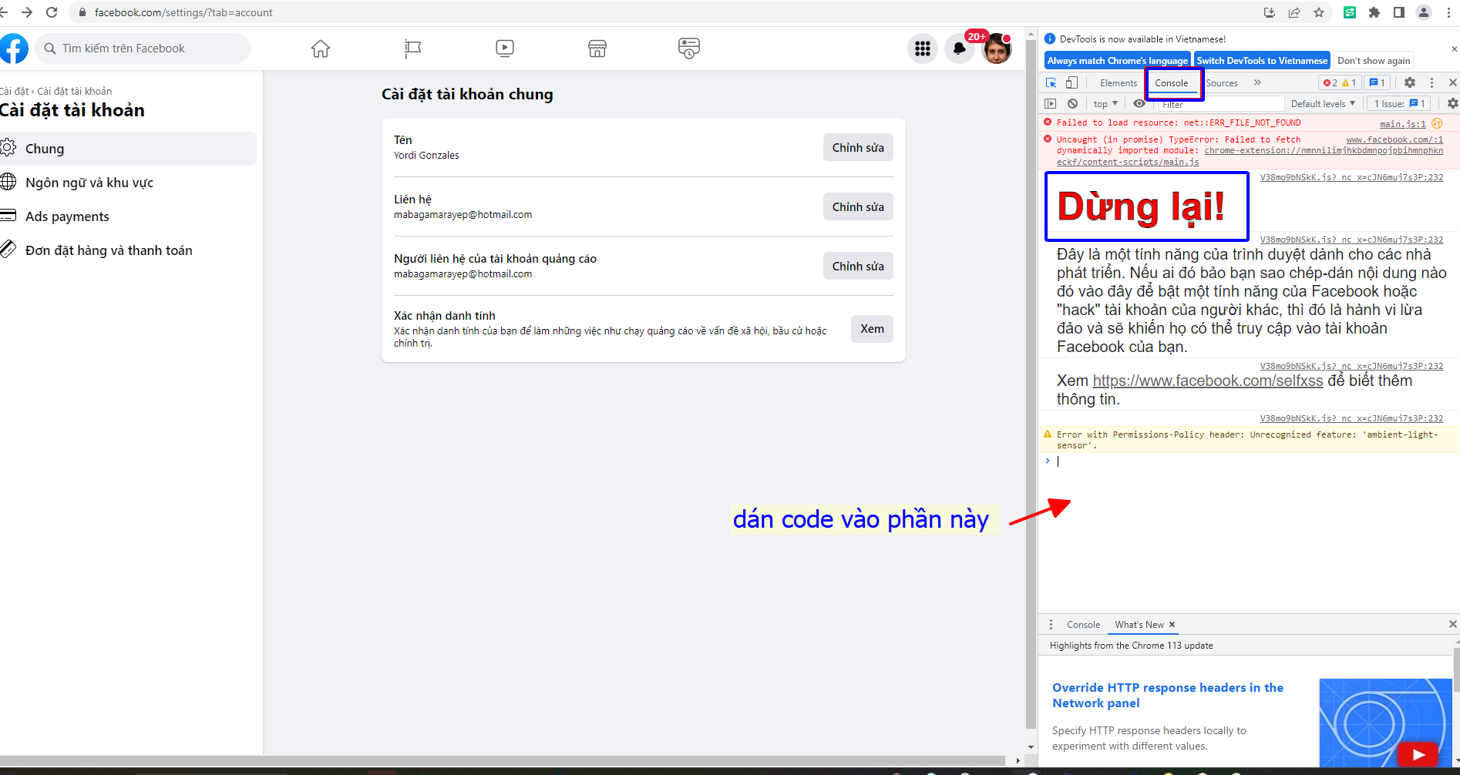Open the 1 Issue button in console bar
The height and width of the screenshot is (775, 1460).
pyautogui.click(x=1399, y=103)
